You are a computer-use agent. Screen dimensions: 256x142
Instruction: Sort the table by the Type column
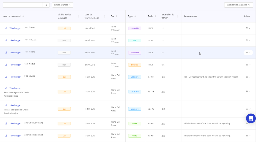point(135,16)
